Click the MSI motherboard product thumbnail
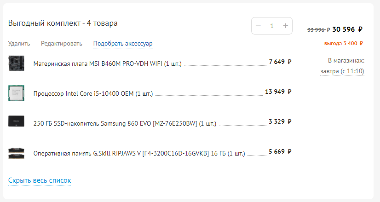 [x=16, y=63]
